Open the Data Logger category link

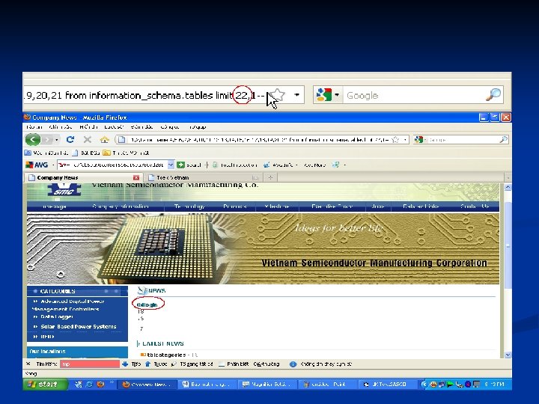[57, 316]
